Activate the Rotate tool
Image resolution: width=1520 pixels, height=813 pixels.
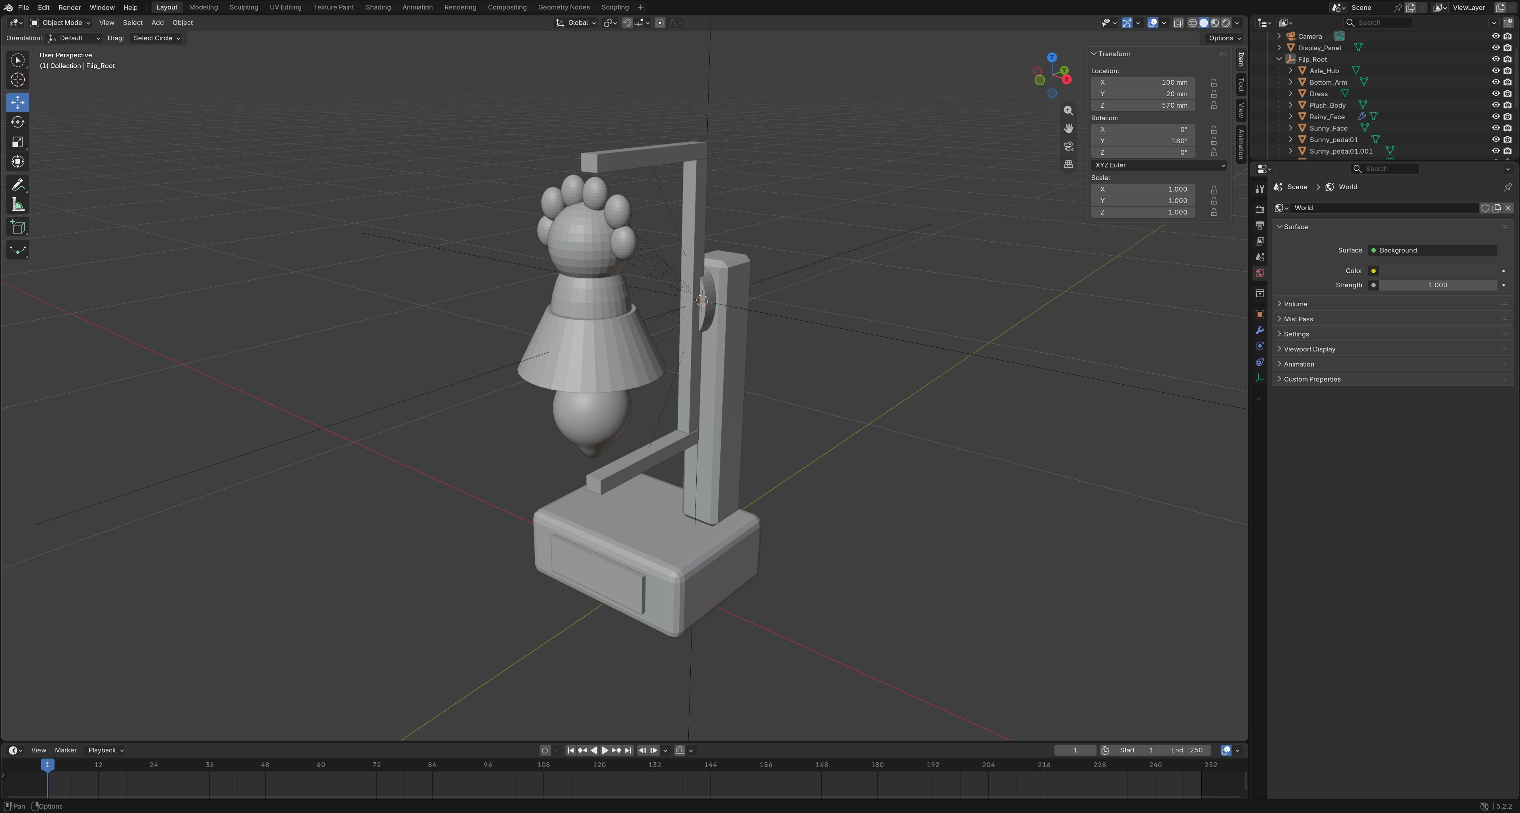tap(18, 122)
